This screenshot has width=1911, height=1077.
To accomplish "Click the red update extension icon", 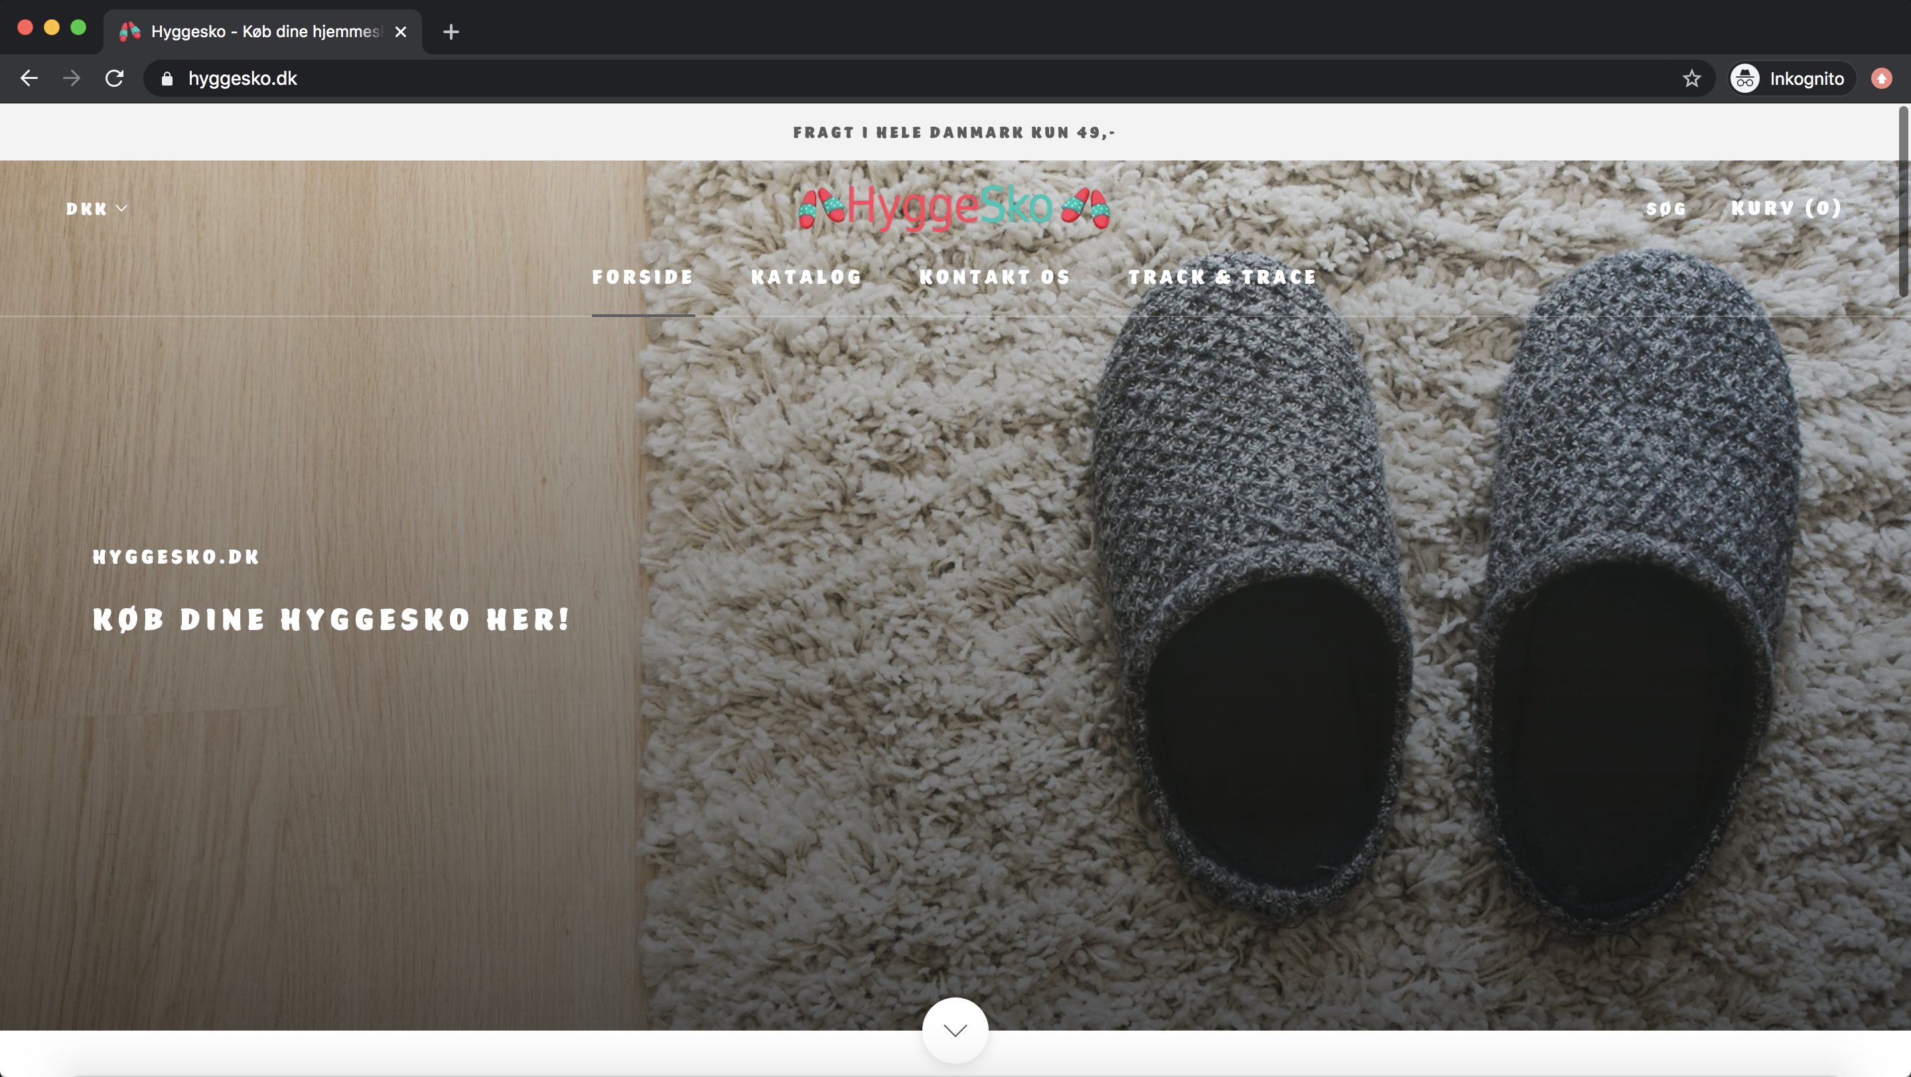I will coord(1880,78).
